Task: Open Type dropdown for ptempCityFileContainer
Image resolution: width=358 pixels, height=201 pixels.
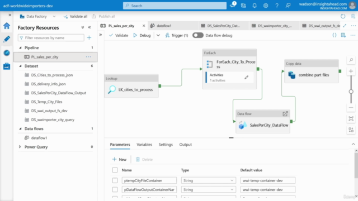Action: pyautogui.click(x=208, y=180)
